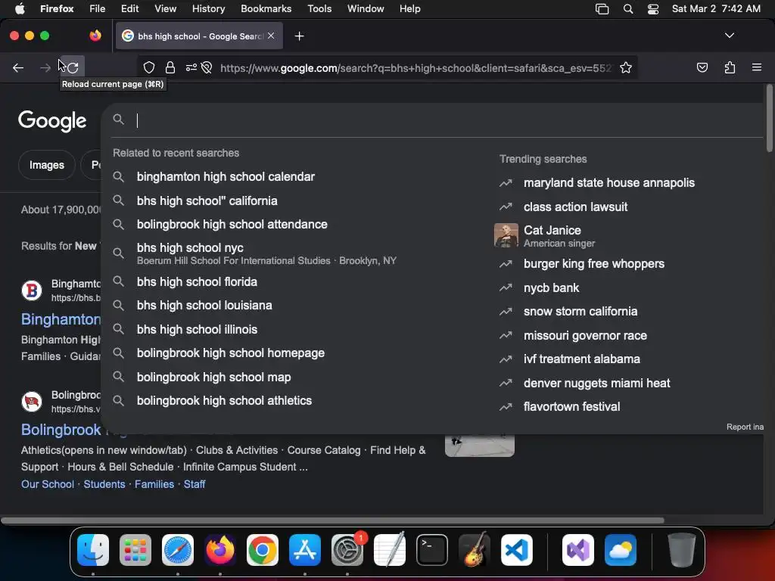This screenshot has width=775, height=581.
Task: Open System Settings from the Dock
Action: [347, 550]
